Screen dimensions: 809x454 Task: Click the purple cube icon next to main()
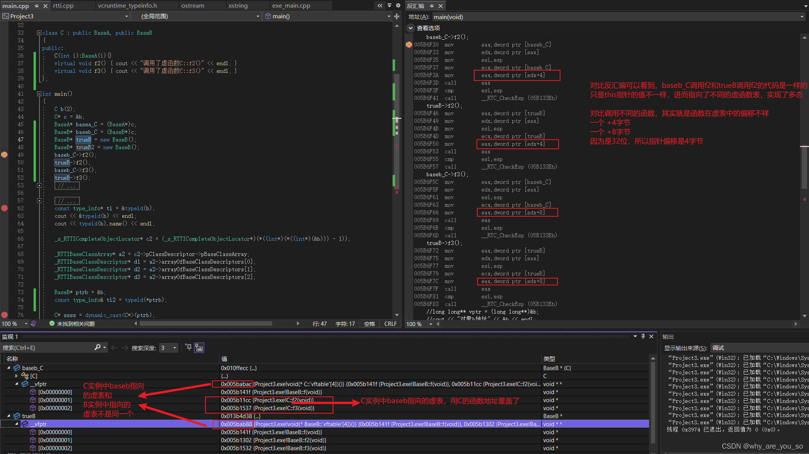click(x=268, y=16)
